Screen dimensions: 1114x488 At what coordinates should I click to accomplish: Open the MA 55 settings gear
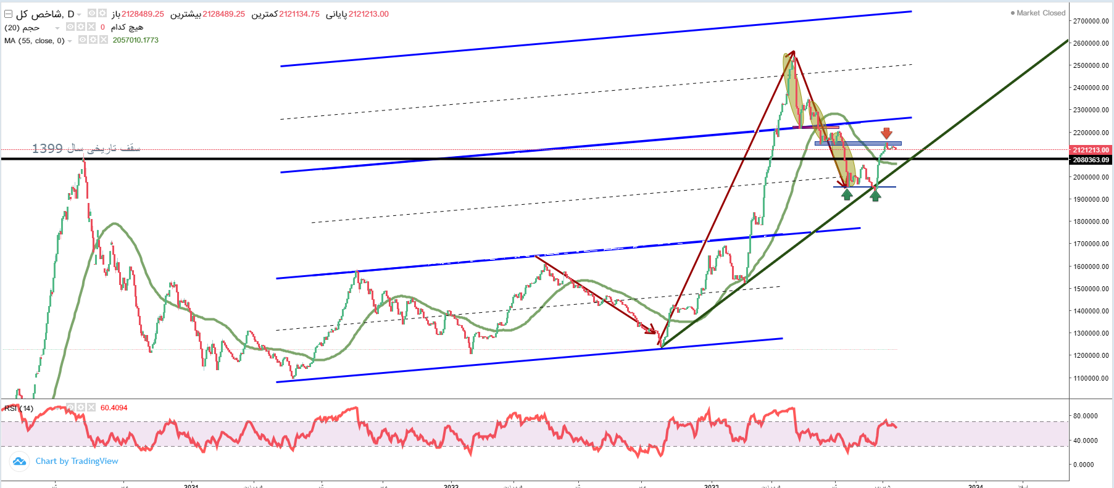point(93,39)
